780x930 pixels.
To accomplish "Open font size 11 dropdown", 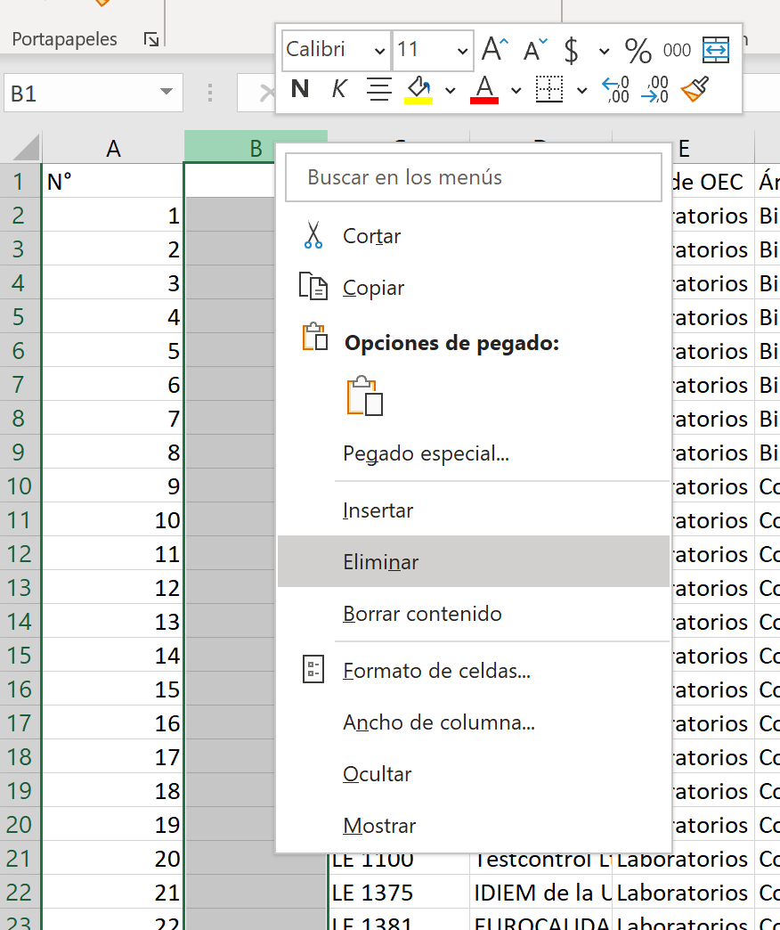I will tap(462, 51).
